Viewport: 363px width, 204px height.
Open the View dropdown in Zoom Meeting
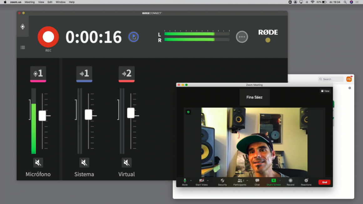(325, 91)
